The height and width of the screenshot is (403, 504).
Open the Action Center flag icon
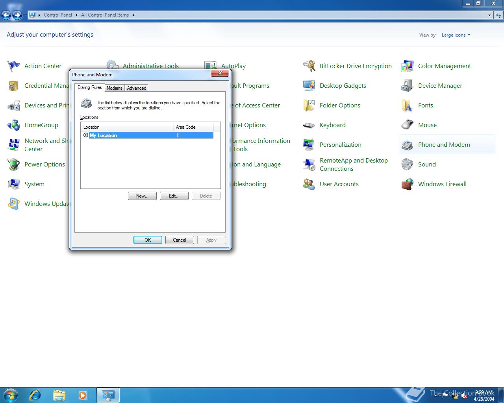tap(14, 66)
